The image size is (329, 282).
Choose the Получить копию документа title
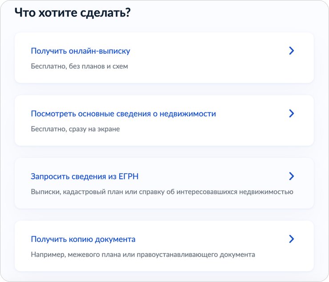(x=83, y=239)
